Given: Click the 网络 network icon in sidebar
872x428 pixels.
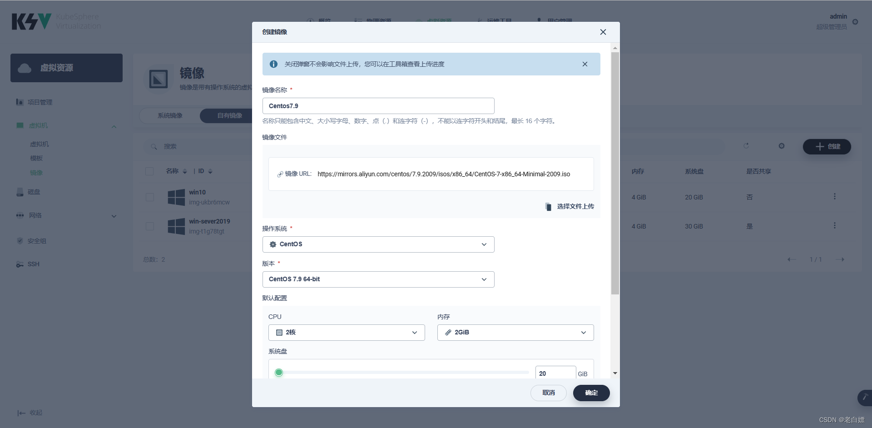Looking at the screenshot, I should [x=20, y=215].
